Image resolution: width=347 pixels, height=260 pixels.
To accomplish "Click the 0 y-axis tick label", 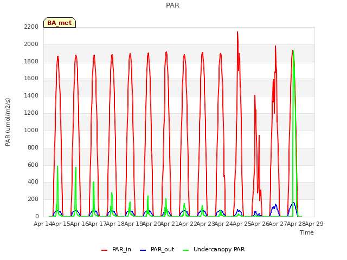I will pyautogui.click(x=37, y=217).
